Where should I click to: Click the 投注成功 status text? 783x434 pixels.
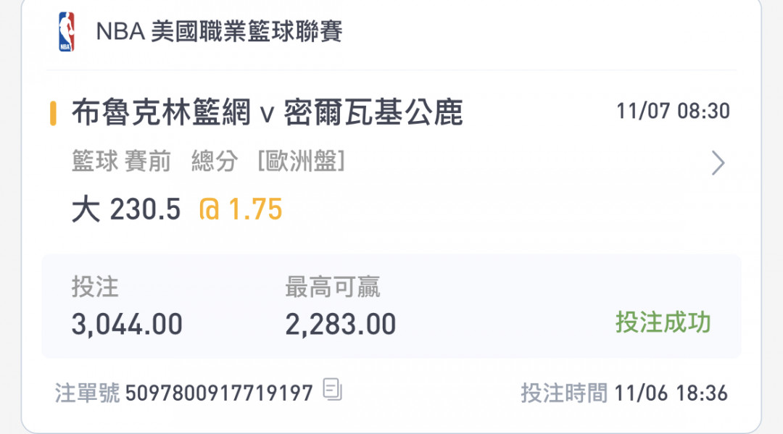(x=663, y=322)
